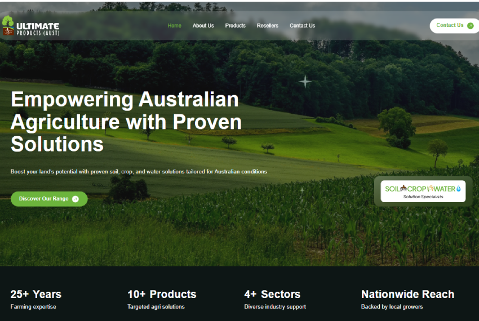Screen dimensions: 479x321
Task: Click Discover Our Range button
Action: [49, 199]
